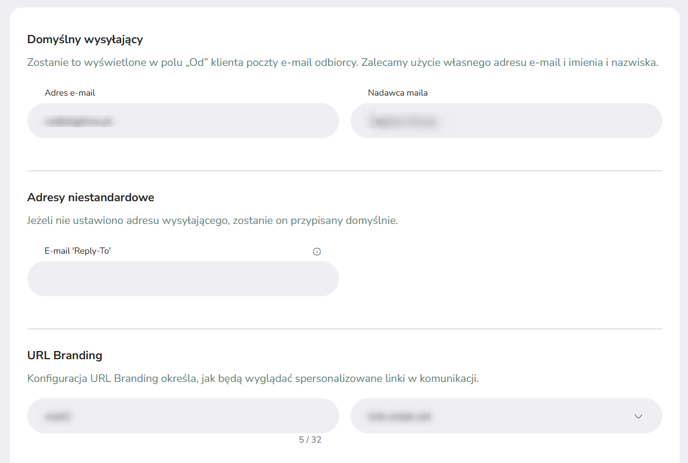Click the description starting 'Zostanie to wyświetlone'

click(x=343, y=63)
